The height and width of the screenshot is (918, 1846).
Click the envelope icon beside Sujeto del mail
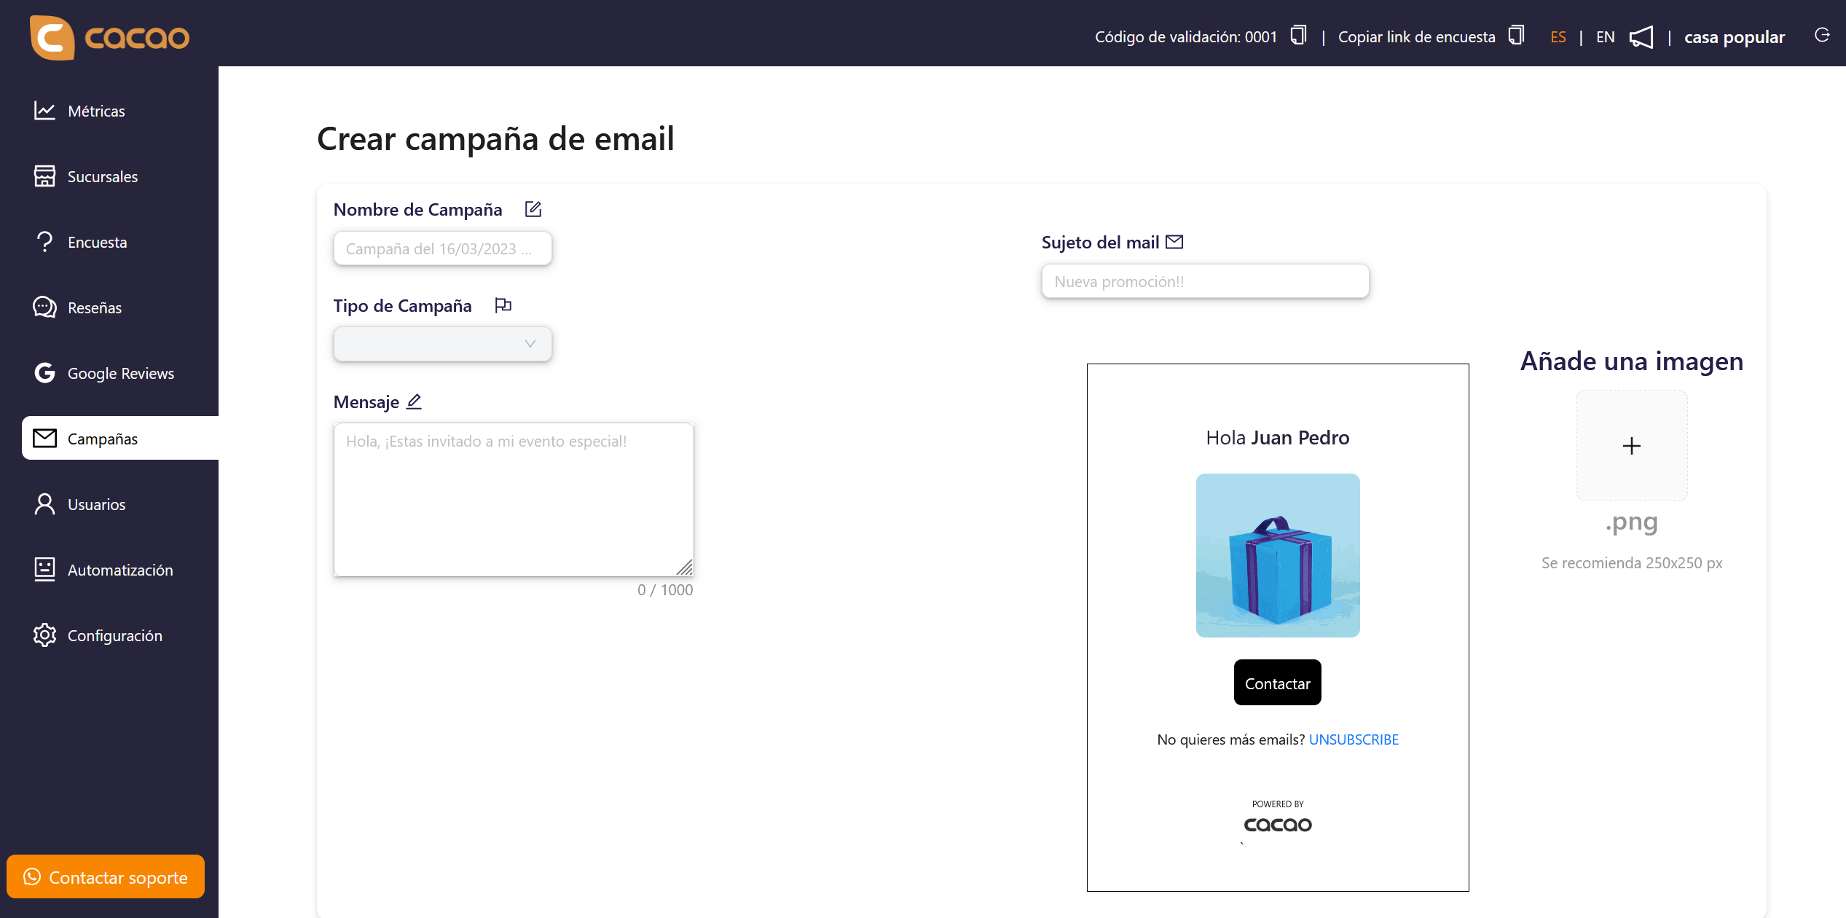point(1175,241)
